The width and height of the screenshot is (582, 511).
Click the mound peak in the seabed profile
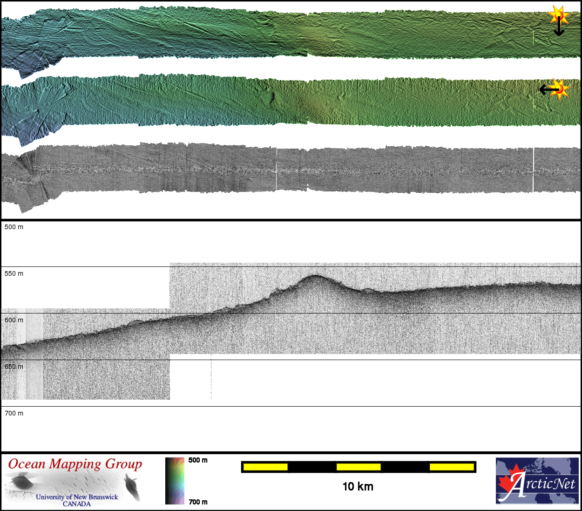coord(315,277)
